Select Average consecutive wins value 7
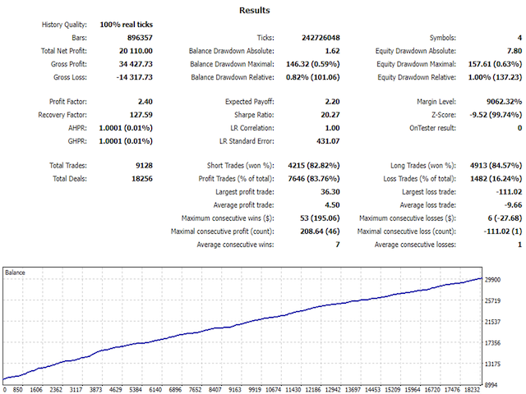The image size is (526, 394). [x=338, y=245]
